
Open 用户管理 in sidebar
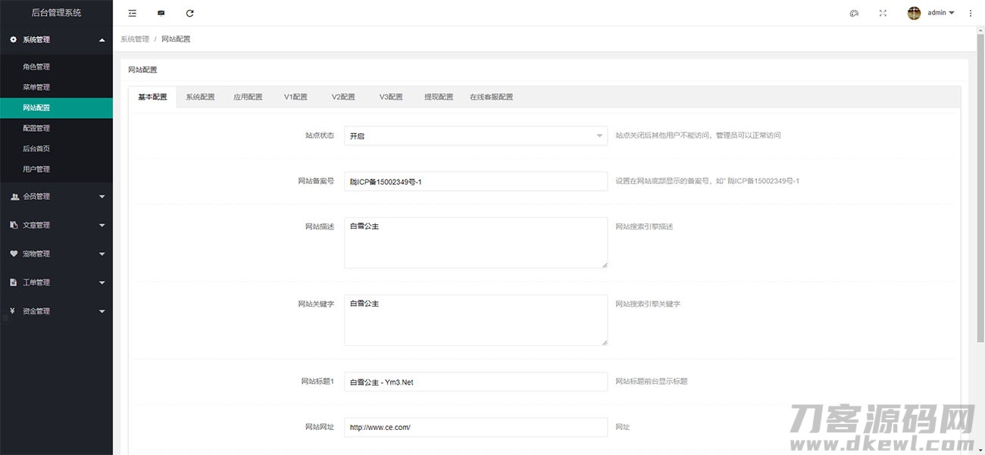coord(36,170)
